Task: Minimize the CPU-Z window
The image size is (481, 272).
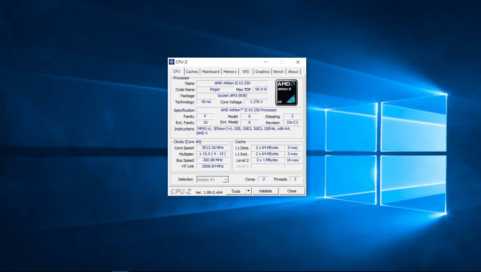Action: pyautogui.click(x=266, y=62)
